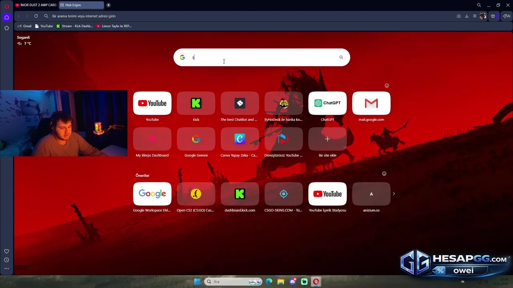Switch to the İMOR DUST 2 AWP tab
513x288 pixels.
click(36, 5)
